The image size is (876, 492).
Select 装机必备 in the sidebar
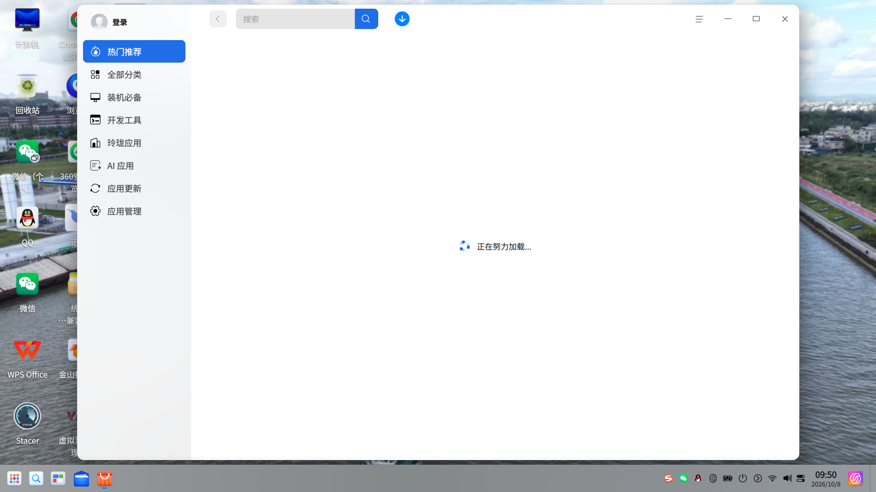pos(134,97)
